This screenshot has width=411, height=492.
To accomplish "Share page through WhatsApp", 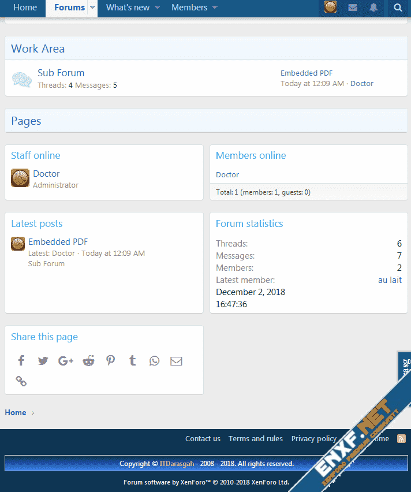I will click(x=154, y=361).
